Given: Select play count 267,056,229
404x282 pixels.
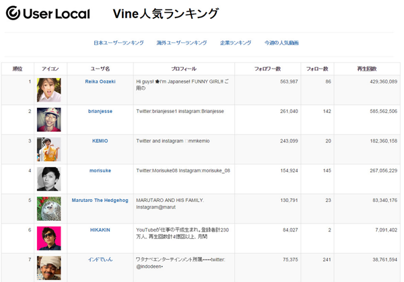Looking at the screenshot, I should (384, 170).
